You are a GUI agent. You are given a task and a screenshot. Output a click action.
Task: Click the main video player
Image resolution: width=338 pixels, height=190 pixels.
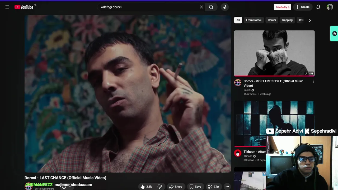[x=128, y=94]
